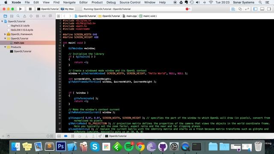Image resolution: width=274 pixels, height=154 pixels.
Task: Collapse the OpenGLTutorial project root
Action: point(2,21)
